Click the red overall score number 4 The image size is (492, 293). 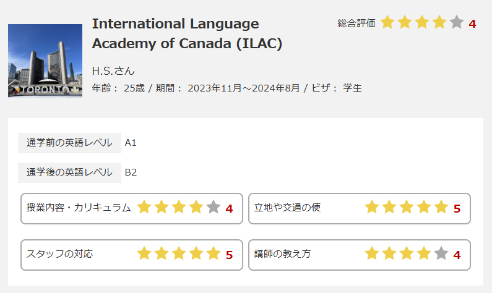click(x=473, y=24)
